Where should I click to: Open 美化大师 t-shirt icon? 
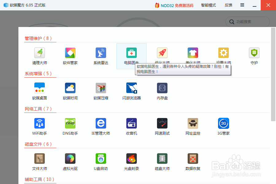pyautogui.click(x=193, y=53)
